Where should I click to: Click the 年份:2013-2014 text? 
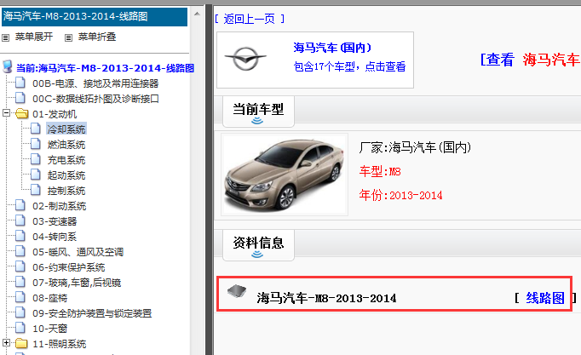pos(400,195)
